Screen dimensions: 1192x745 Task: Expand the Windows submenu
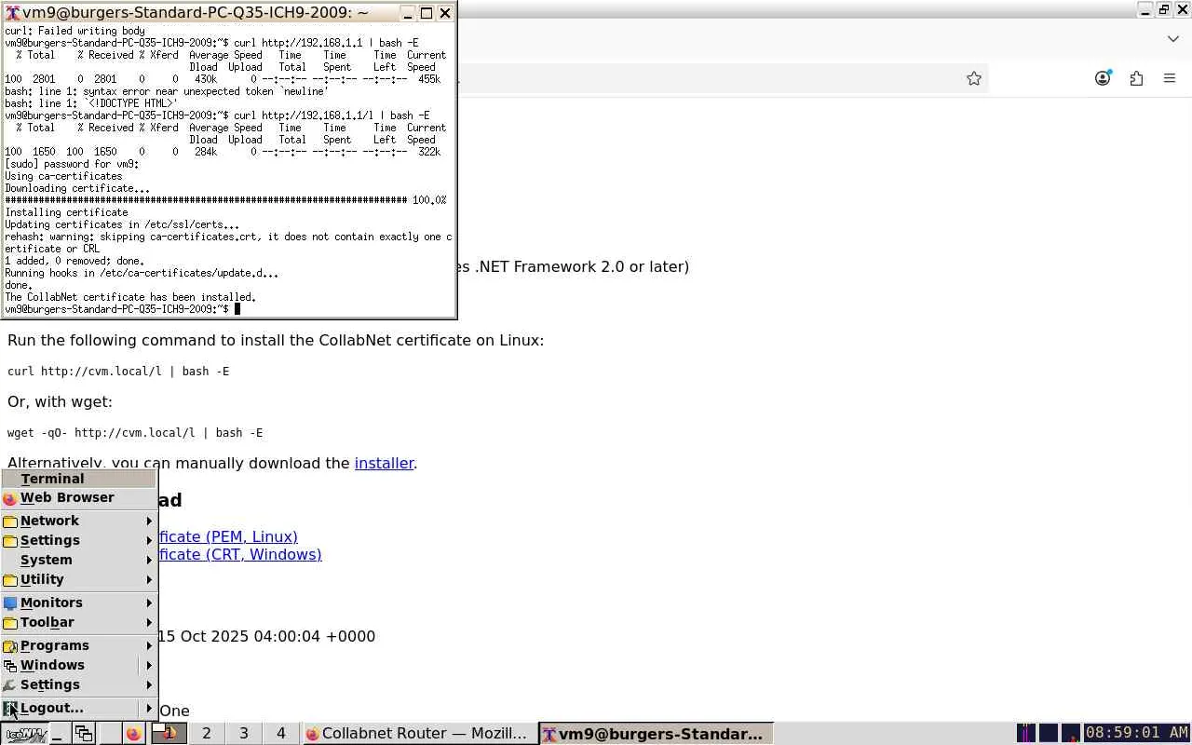tap(79, 665)
